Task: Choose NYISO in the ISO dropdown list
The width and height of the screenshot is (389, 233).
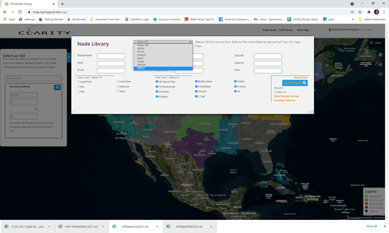Action: tap(163, 52)
